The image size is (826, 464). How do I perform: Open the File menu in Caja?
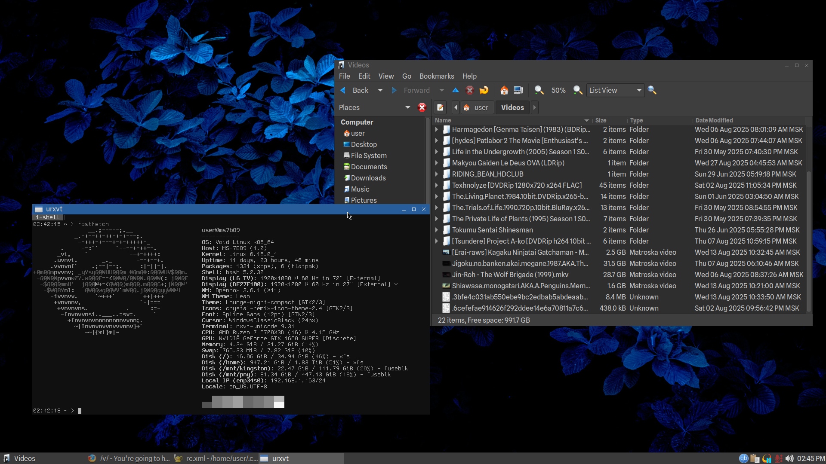[345, 76]
